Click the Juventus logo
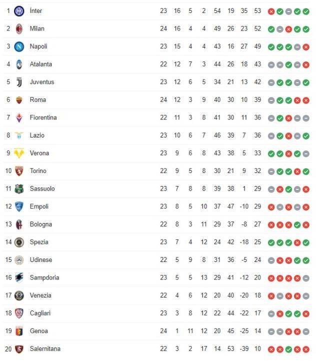 19,82
